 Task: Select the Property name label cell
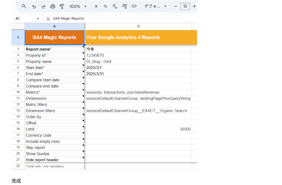(54, 61)
